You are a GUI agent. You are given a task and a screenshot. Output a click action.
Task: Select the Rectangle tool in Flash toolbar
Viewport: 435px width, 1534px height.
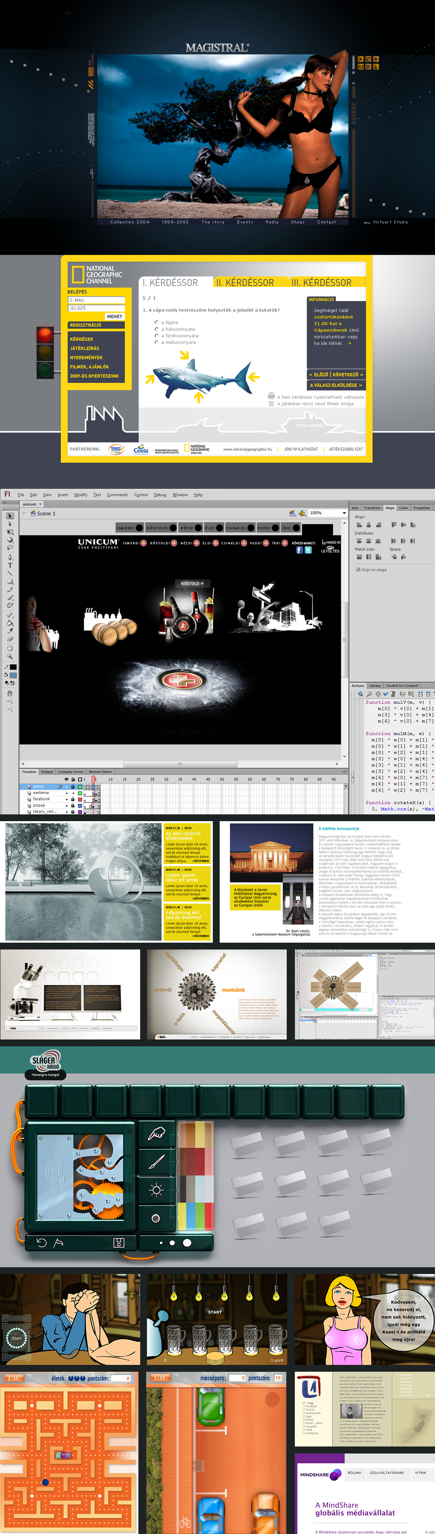coord(10,581)
